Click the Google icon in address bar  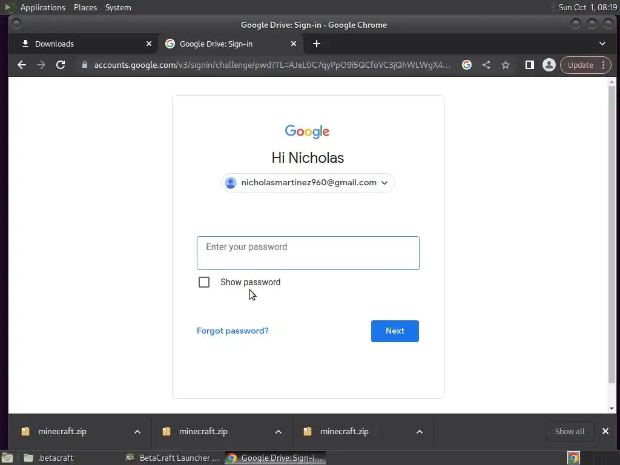click(467, 65)
